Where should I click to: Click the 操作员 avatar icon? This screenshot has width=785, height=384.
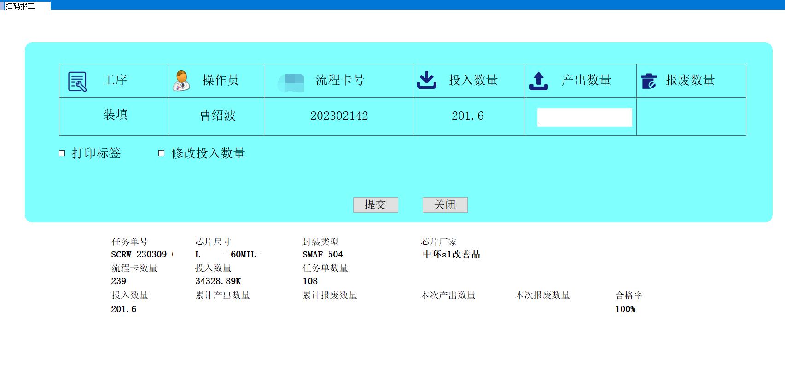pyautogui.click(x=181, y=81)
